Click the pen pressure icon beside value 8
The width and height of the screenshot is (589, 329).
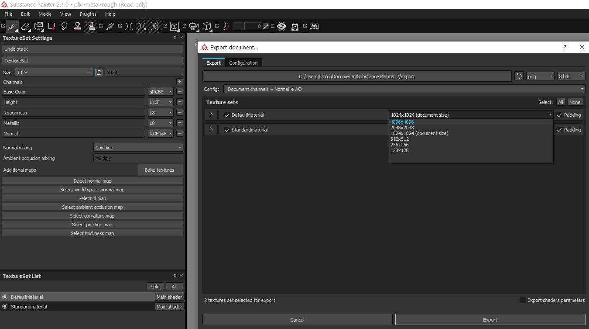click(265, 26)
